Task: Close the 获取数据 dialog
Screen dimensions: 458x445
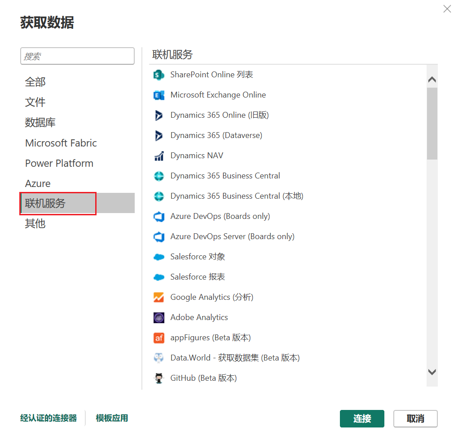Action: 447,9
